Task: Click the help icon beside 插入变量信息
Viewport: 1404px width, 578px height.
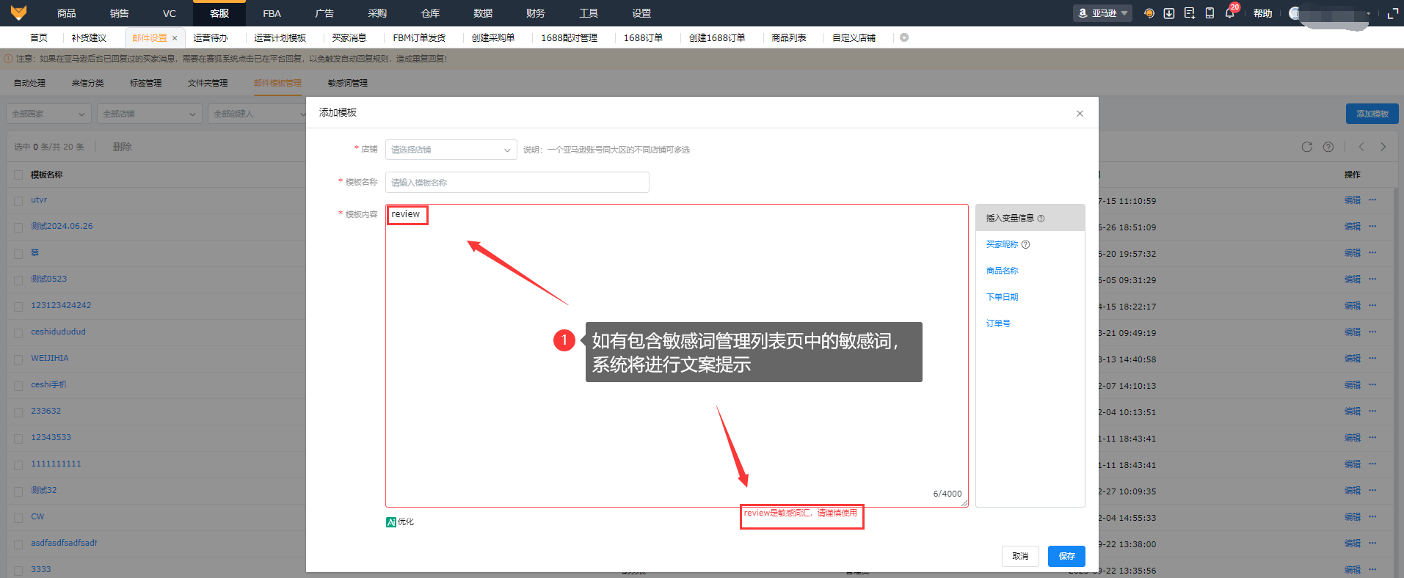Action: point(1041,219)
